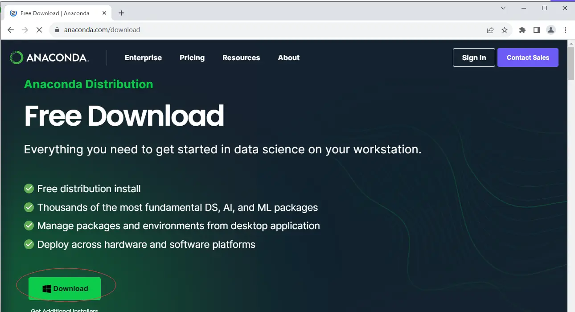Click the page vertical scrollbar thumb
This screenshot has height=312, width=575.
(x=571, y=62)
